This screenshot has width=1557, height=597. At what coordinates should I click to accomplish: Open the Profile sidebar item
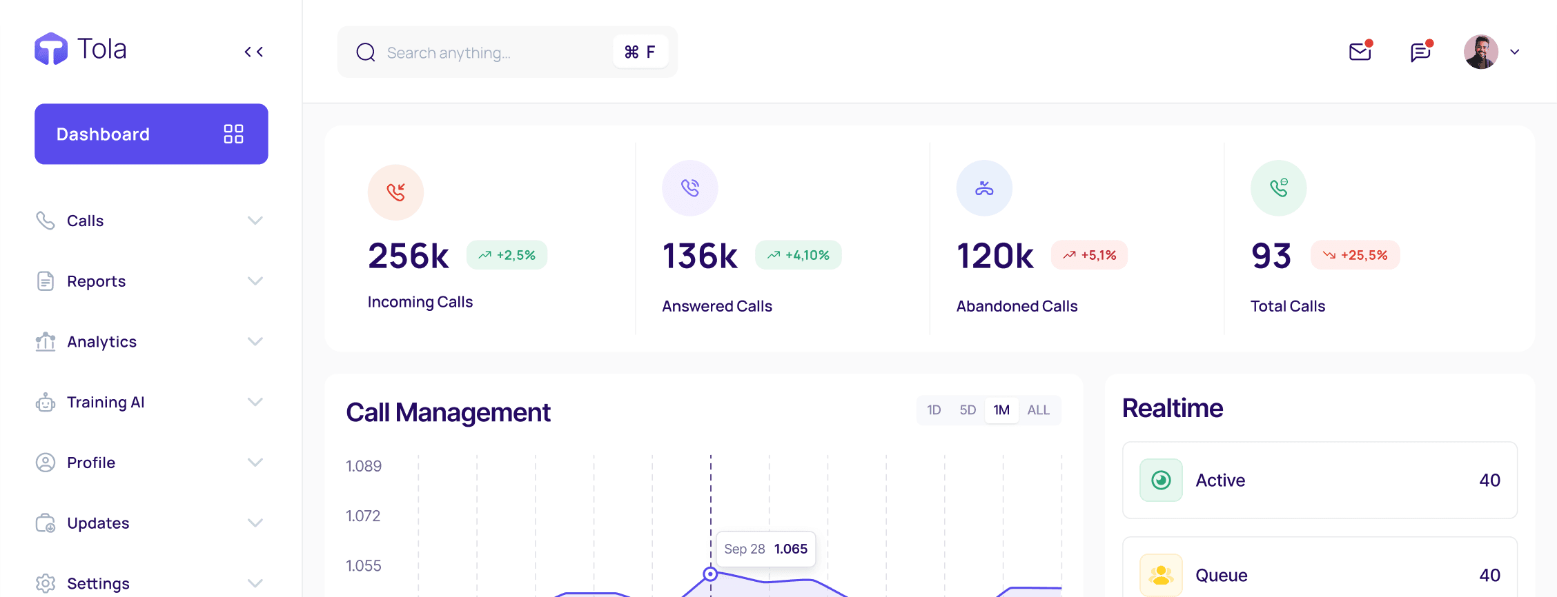click(151, 463)
